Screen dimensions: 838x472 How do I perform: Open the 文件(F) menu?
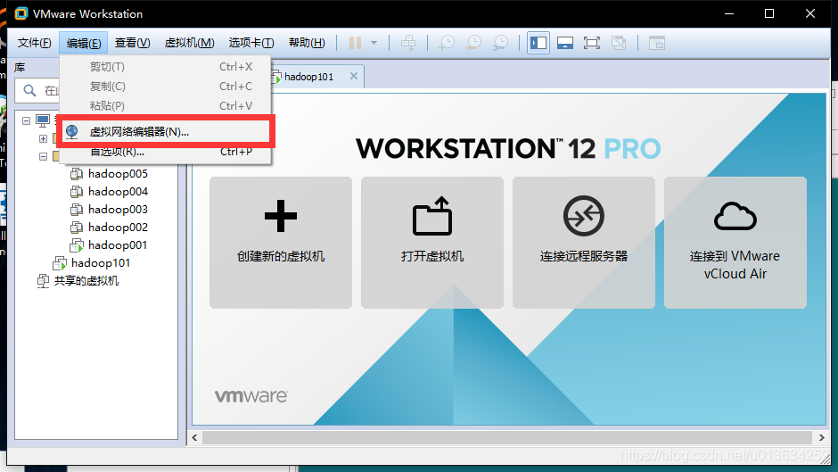34,43
